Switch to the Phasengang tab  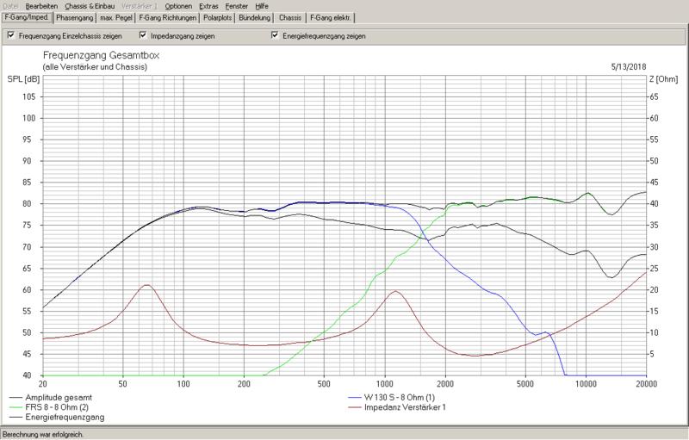tap(74, 18)
